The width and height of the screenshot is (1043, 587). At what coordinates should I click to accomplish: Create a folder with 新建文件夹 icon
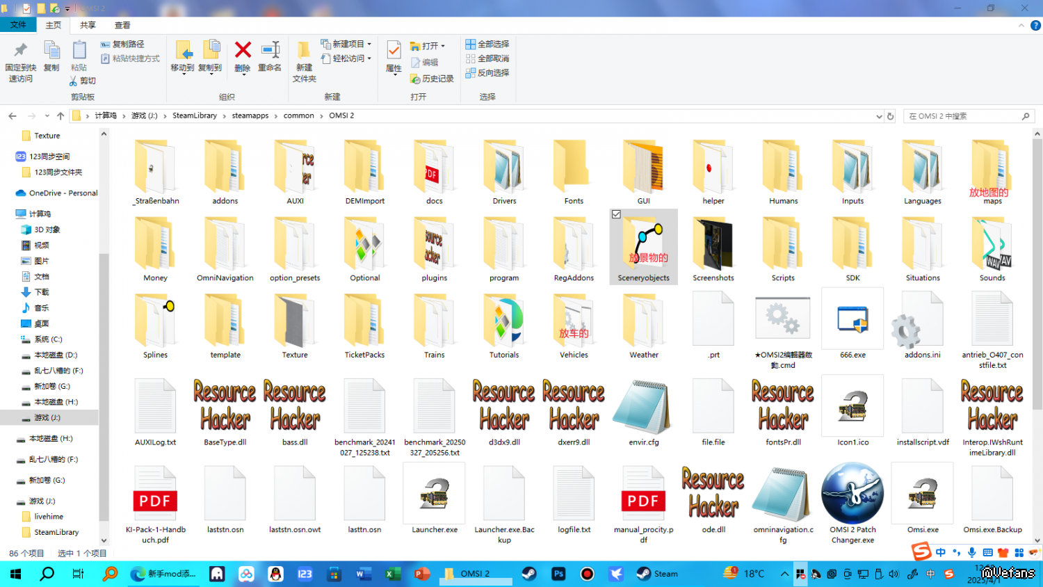[x=304, y=50]
